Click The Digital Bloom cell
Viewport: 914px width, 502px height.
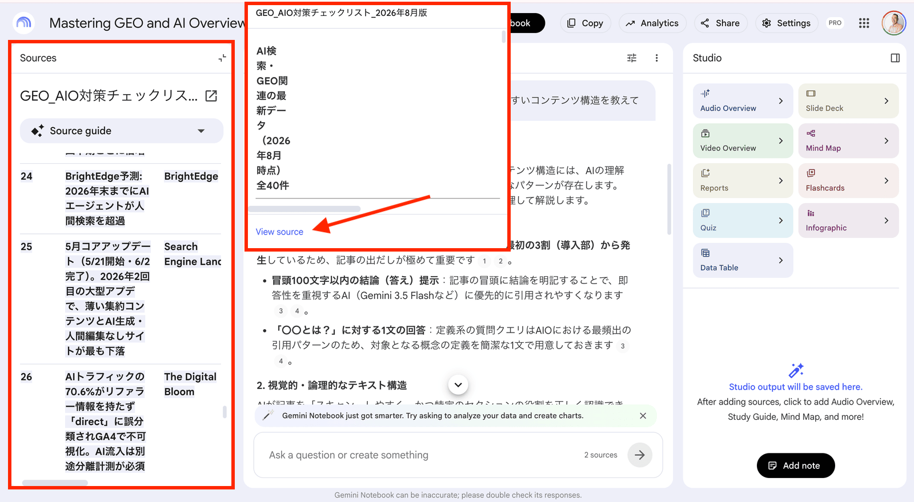click(190, 384)
